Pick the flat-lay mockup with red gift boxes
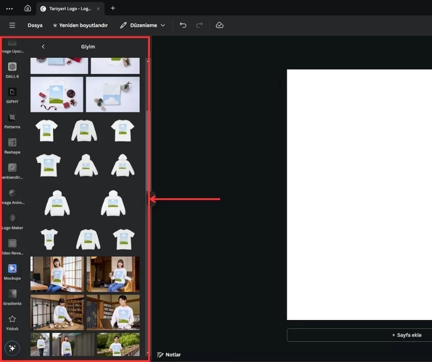 tap(57, 94)
